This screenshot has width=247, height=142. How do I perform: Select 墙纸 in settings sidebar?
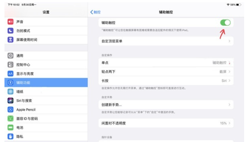pos(46,91)
